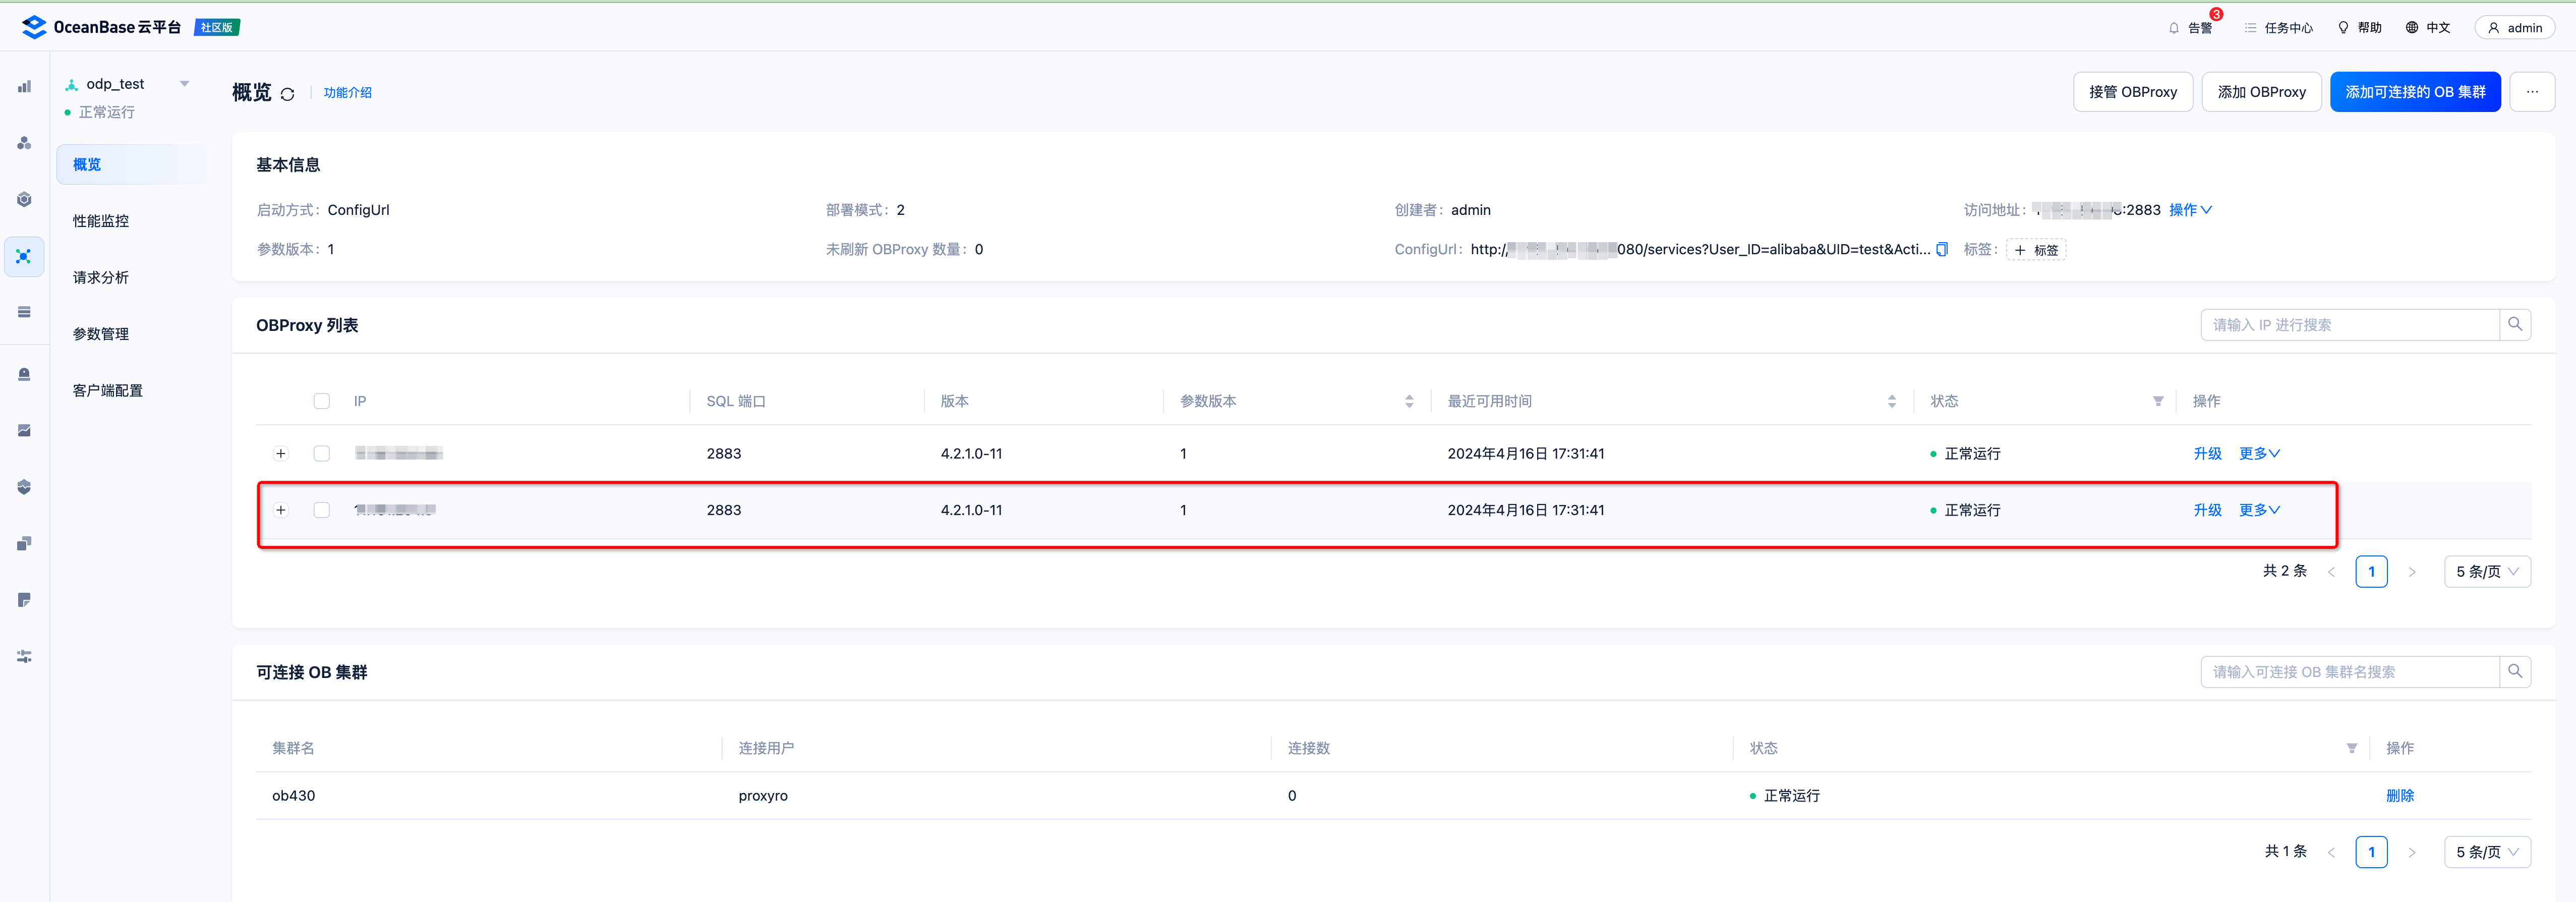Sort by 最近可用时间 column arrows
The height and width of the screenshot is (902, 2576).
point(1891,402)
